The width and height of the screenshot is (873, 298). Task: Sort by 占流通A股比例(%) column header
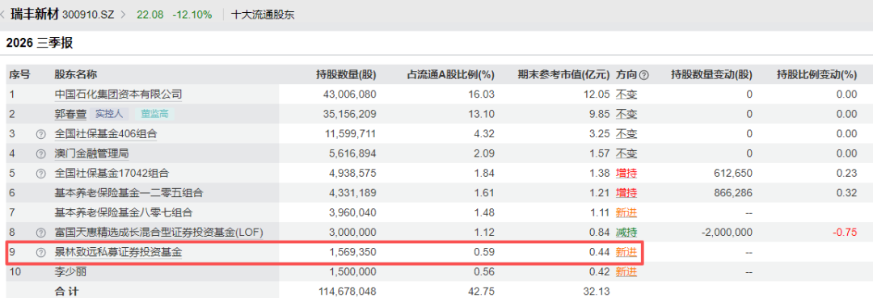451,75
